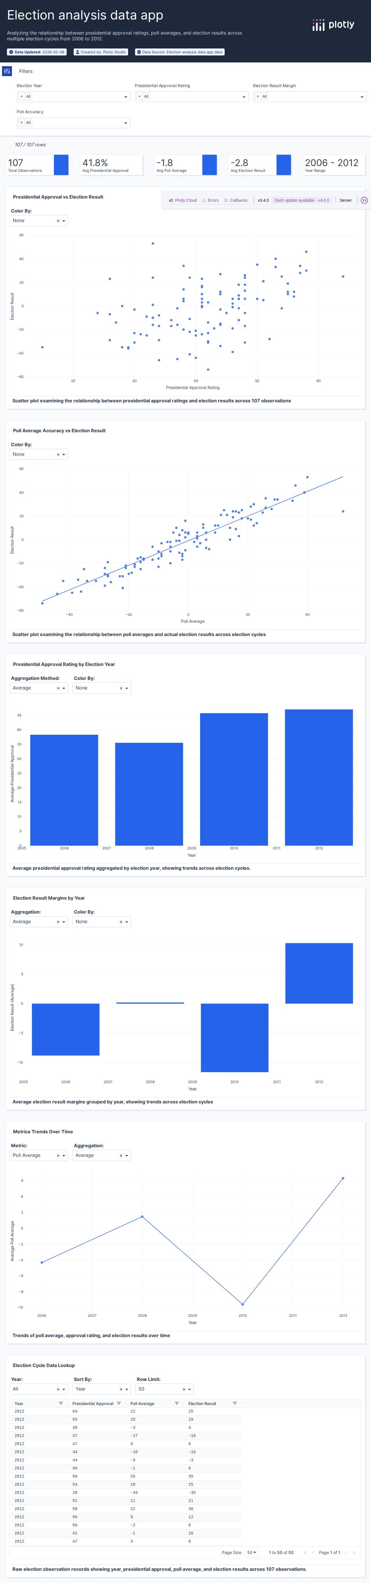The image size is (371, 1583).
Task: Sort table by Election Result header
Action: (202, 1404)
